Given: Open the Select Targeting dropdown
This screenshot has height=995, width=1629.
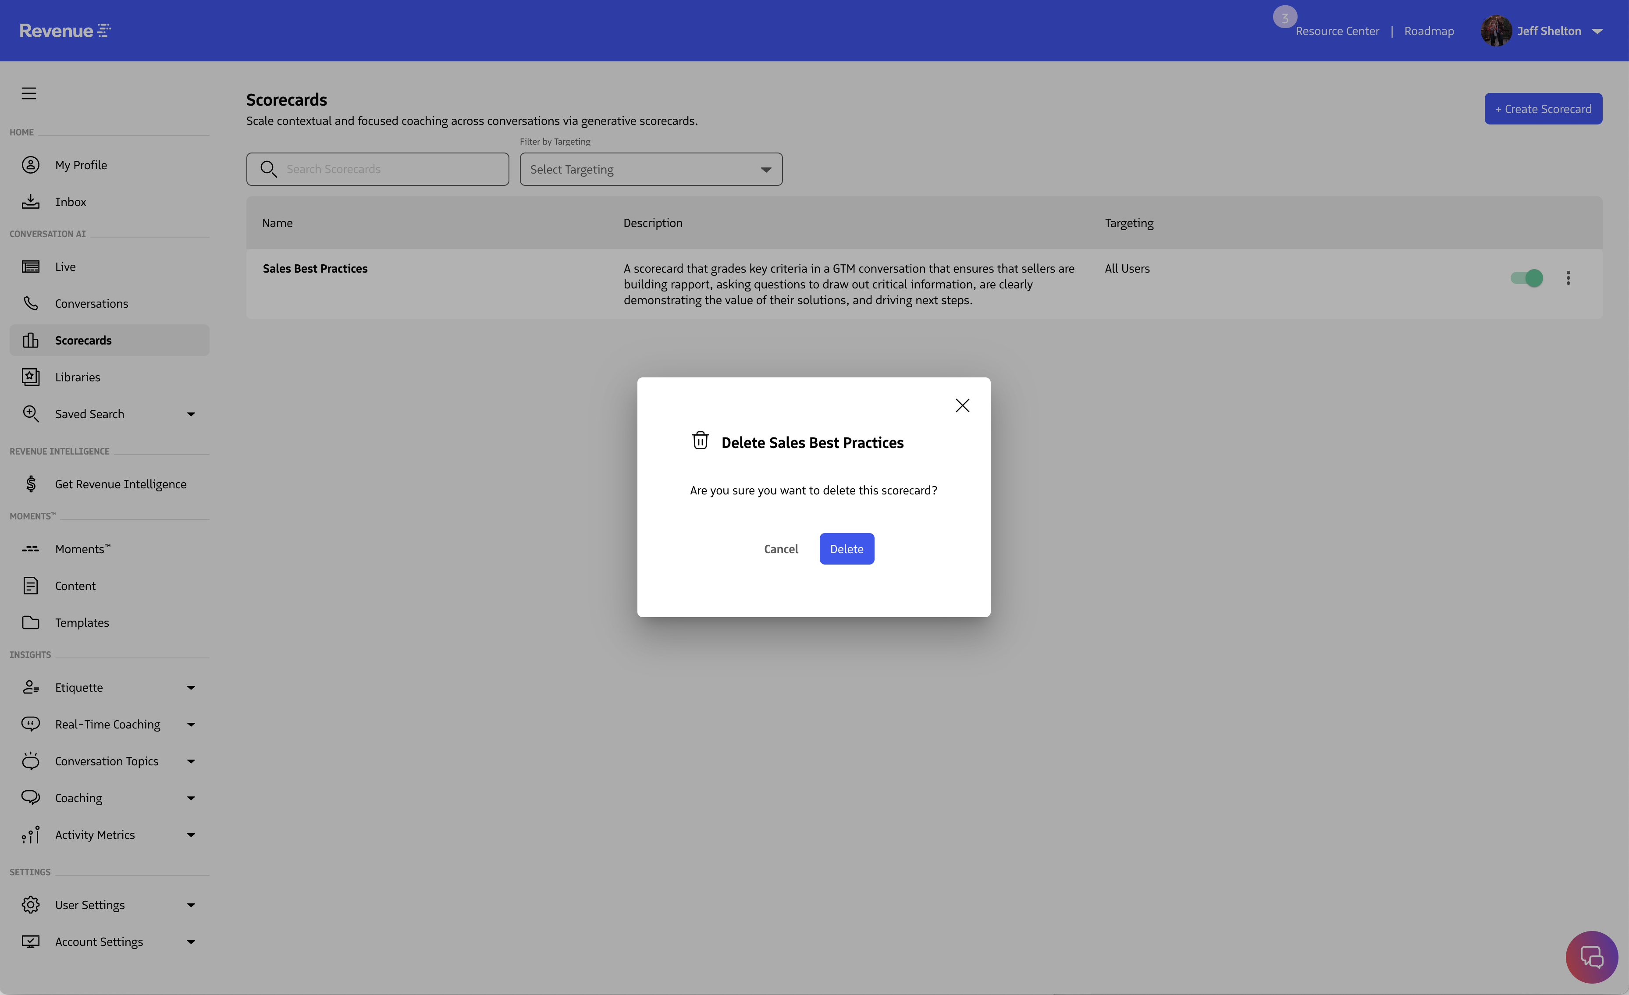Looking at the screenshot, I should click(x=651, y=169).
